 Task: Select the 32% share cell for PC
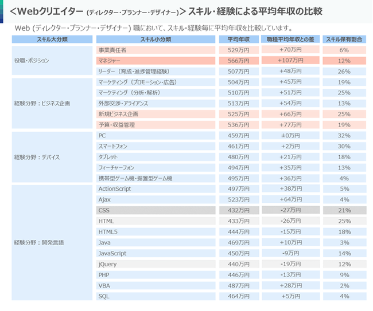click(x=344, y=136)
